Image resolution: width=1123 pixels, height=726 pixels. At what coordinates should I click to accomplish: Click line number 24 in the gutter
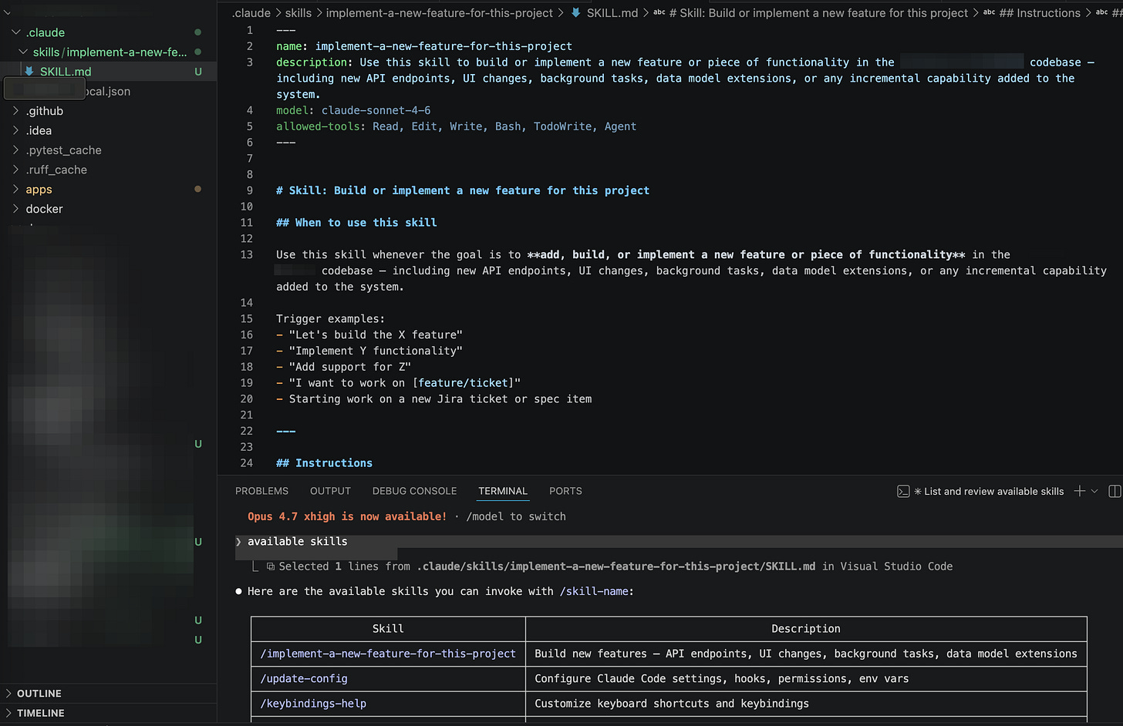(247, 463)
